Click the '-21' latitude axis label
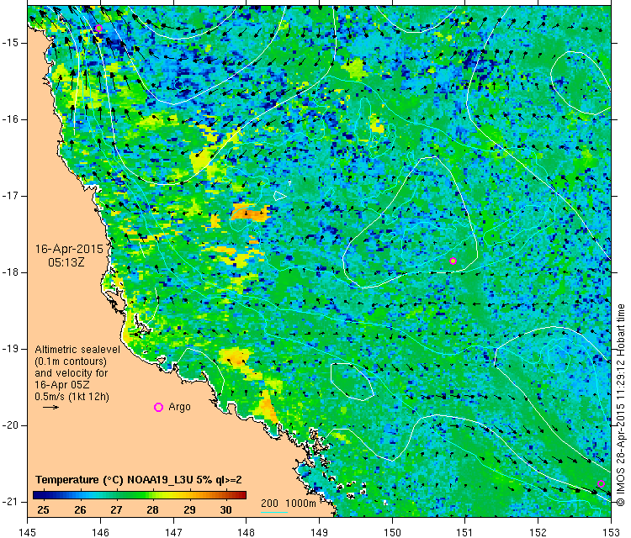631x538 pixels. point(9,501)
